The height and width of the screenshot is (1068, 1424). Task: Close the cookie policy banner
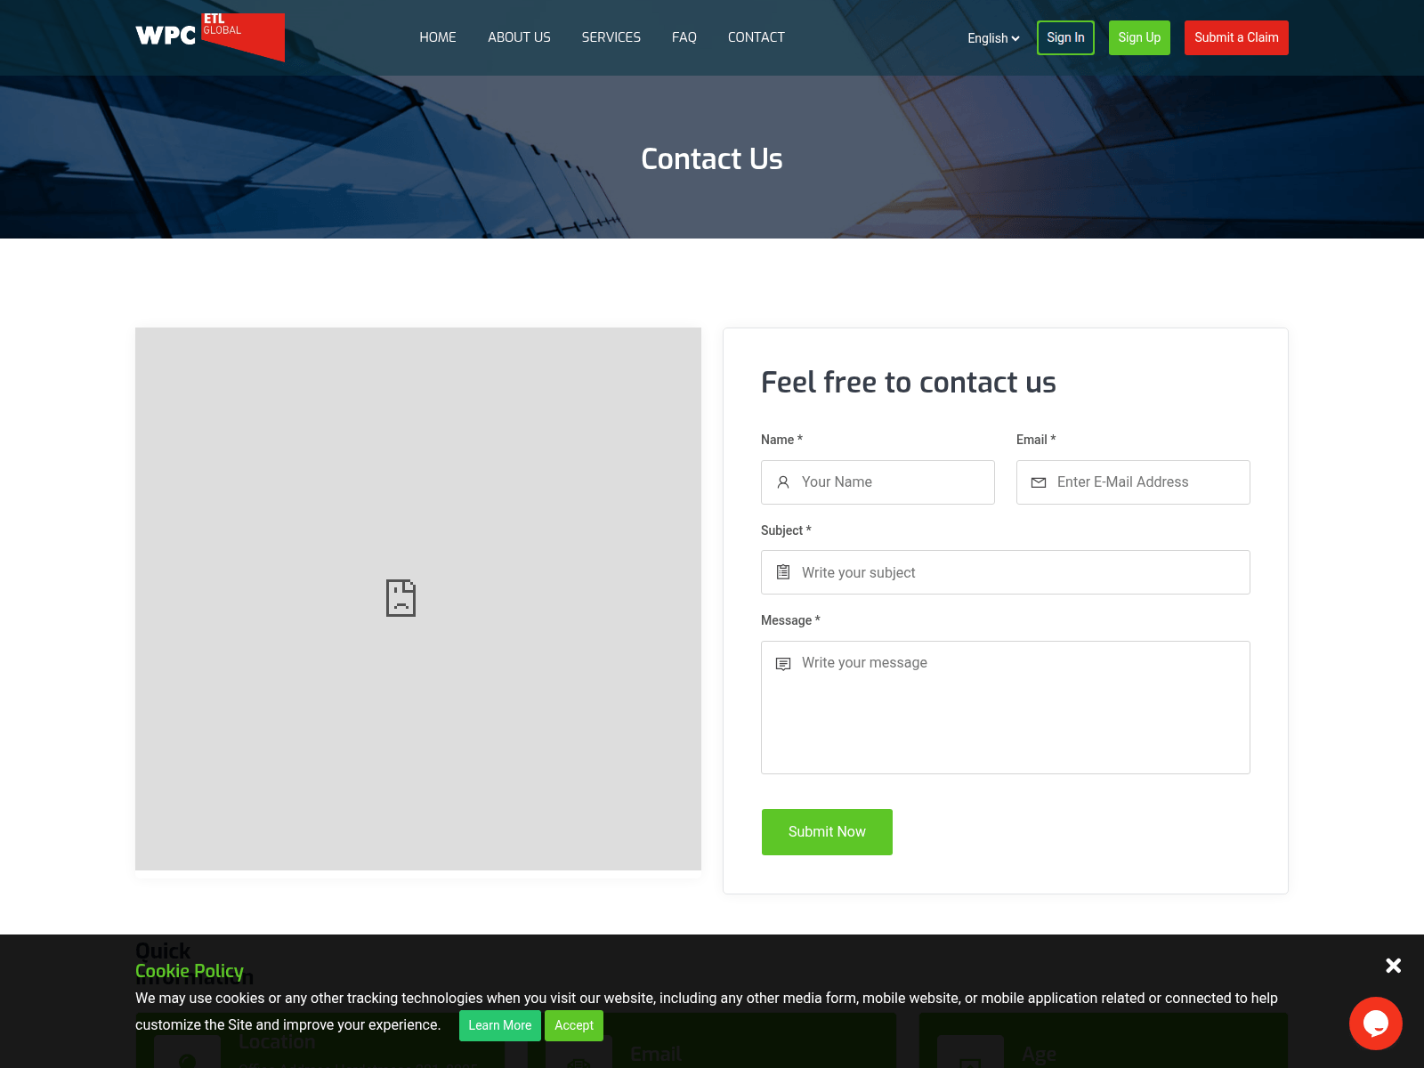pyautogui.click(x=1394, y=966)
